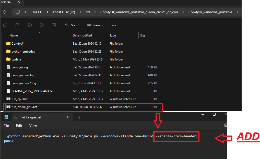The height and width of the screenshot is (159, 260).
Task: Click Sat, 22 Jun 2024 12:19 date cell
Action: 87,44
